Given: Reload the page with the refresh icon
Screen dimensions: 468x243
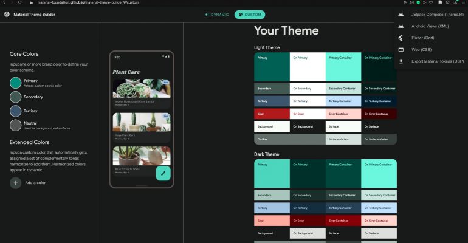Looking at the screenshot, I should [19, 2].
